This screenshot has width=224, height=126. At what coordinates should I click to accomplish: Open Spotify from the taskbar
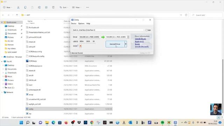(162, 122)
